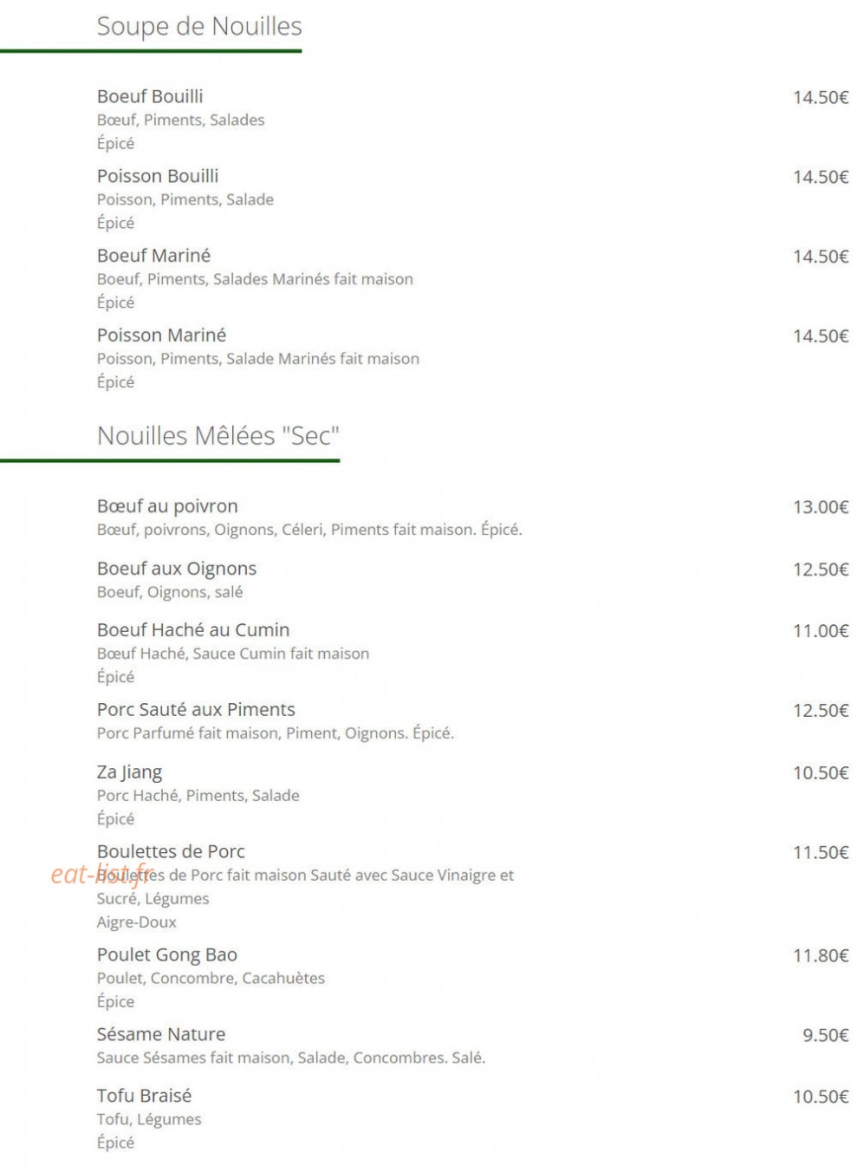Click the eat-list.fr watermark logo

101,875
